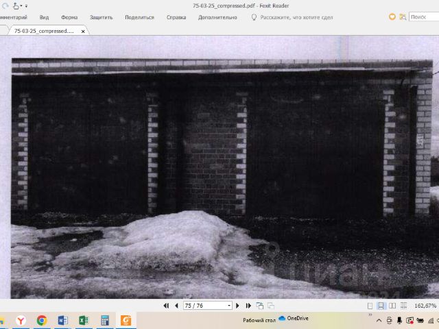The width and height of the screenshot is (439, 329).
Task: Go to the first page of the document
Action: click(x=166, y=306)
